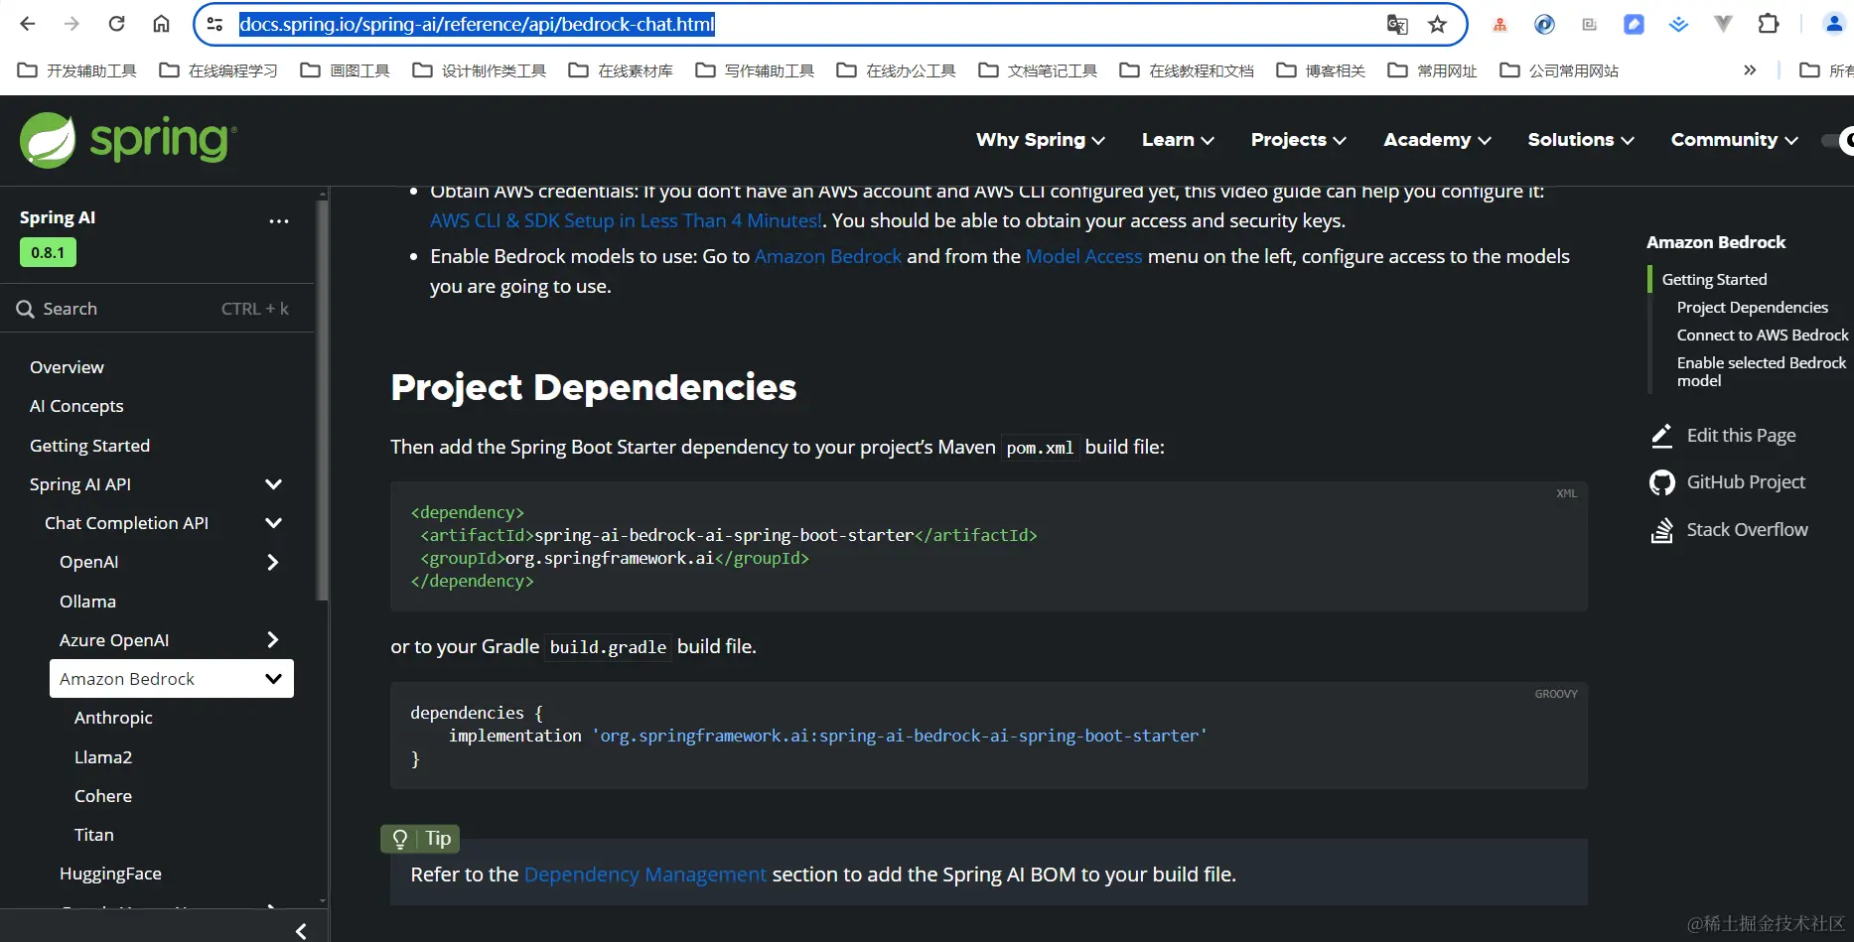Image resolution: width=1854 pixels, height=942 pixels.
Task: Open the 在线素材库 bookmark folder
Action: [621, 70]
